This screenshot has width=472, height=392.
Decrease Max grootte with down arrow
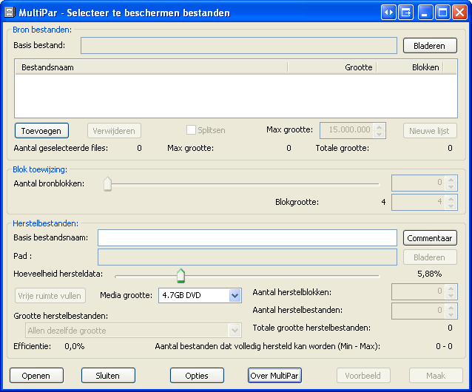point(380,134)
